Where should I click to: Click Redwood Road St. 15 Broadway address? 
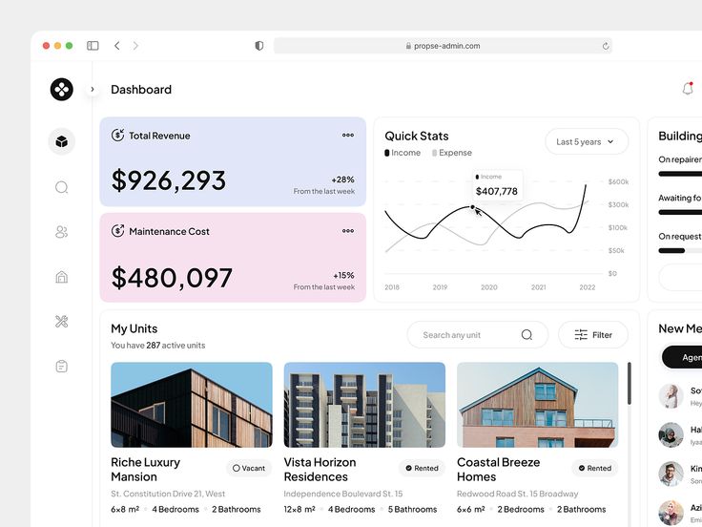tap(518, 494)
